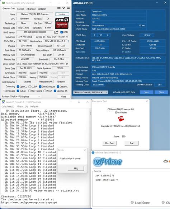Toggle the OpenCL checkbox
Viewport: 170px width, 209px height.
pos(18,86)
